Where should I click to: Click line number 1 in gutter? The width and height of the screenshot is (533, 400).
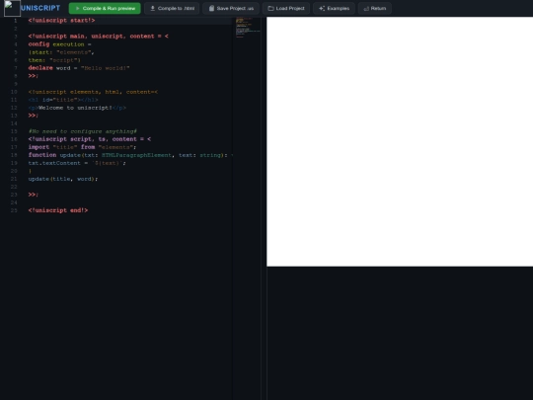(x=15, y=21)
